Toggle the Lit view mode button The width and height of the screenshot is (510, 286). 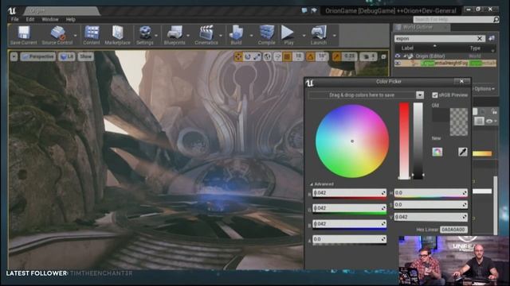click(67, 56)
